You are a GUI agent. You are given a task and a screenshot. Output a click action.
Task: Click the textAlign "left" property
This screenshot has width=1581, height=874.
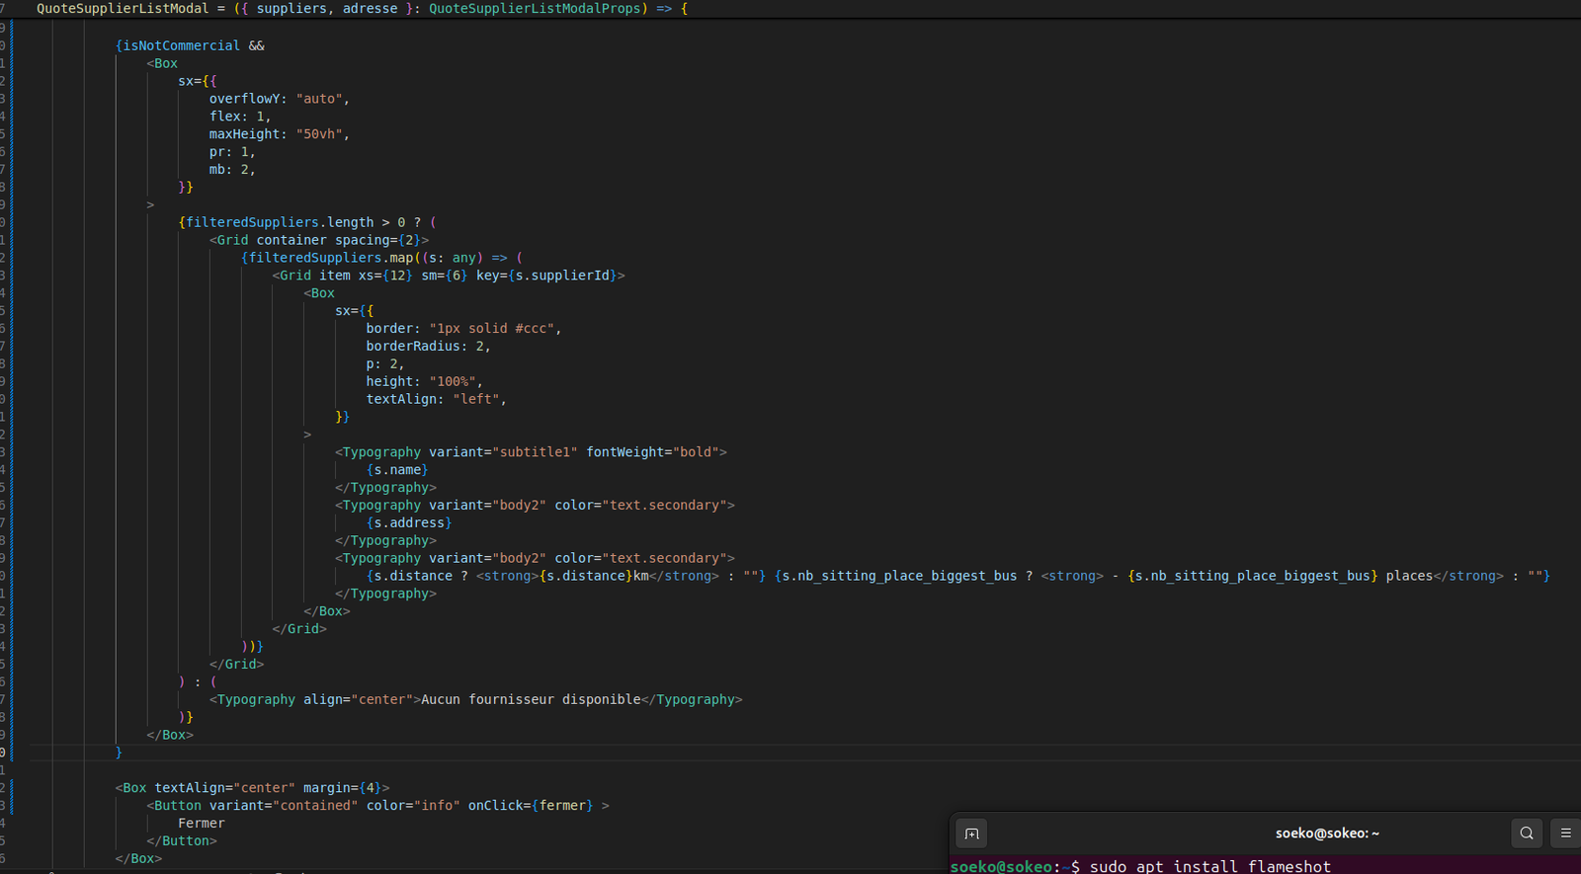coord(435,399)
